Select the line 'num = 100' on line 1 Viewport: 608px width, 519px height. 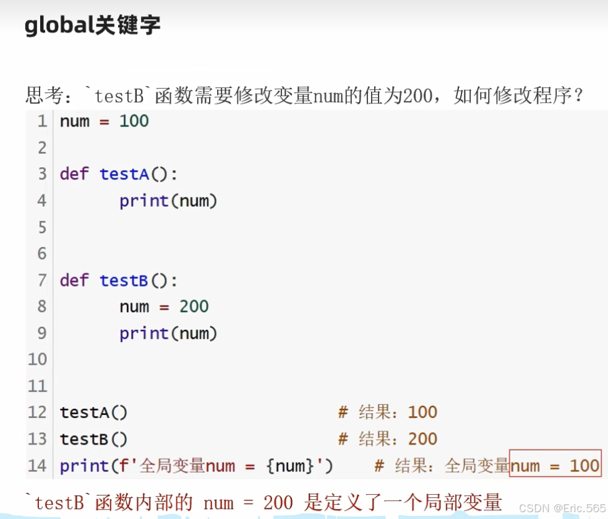(102, 121)
